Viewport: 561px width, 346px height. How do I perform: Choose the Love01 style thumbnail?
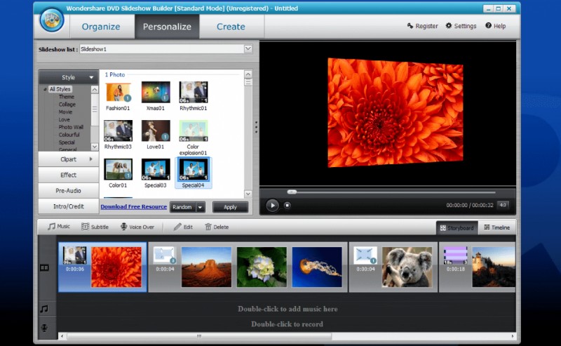[x=156, y=131]
